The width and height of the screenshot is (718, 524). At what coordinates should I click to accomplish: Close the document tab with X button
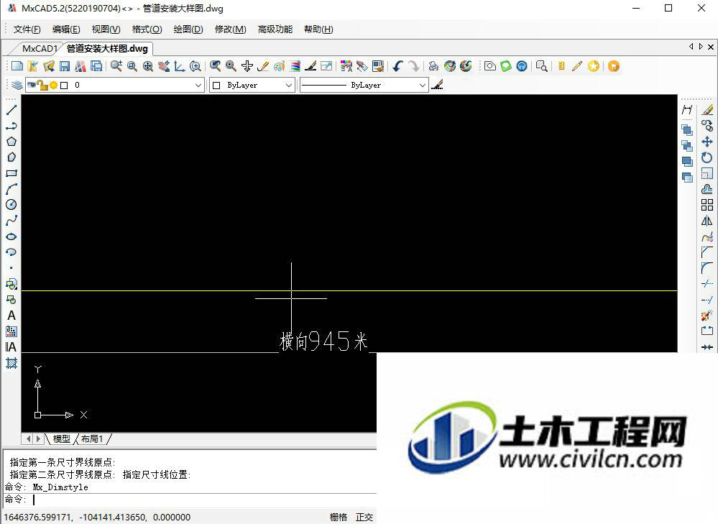[711, 47]
